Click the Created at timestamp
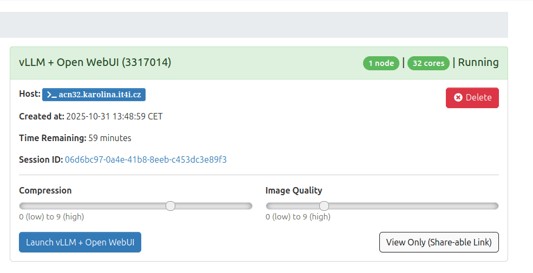 pos(114,116)
